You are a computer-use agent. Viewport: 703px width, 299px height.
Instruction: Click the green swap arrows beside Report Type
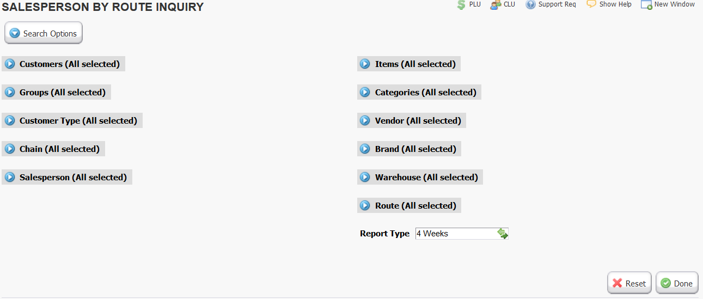click(x=503, y=234)
